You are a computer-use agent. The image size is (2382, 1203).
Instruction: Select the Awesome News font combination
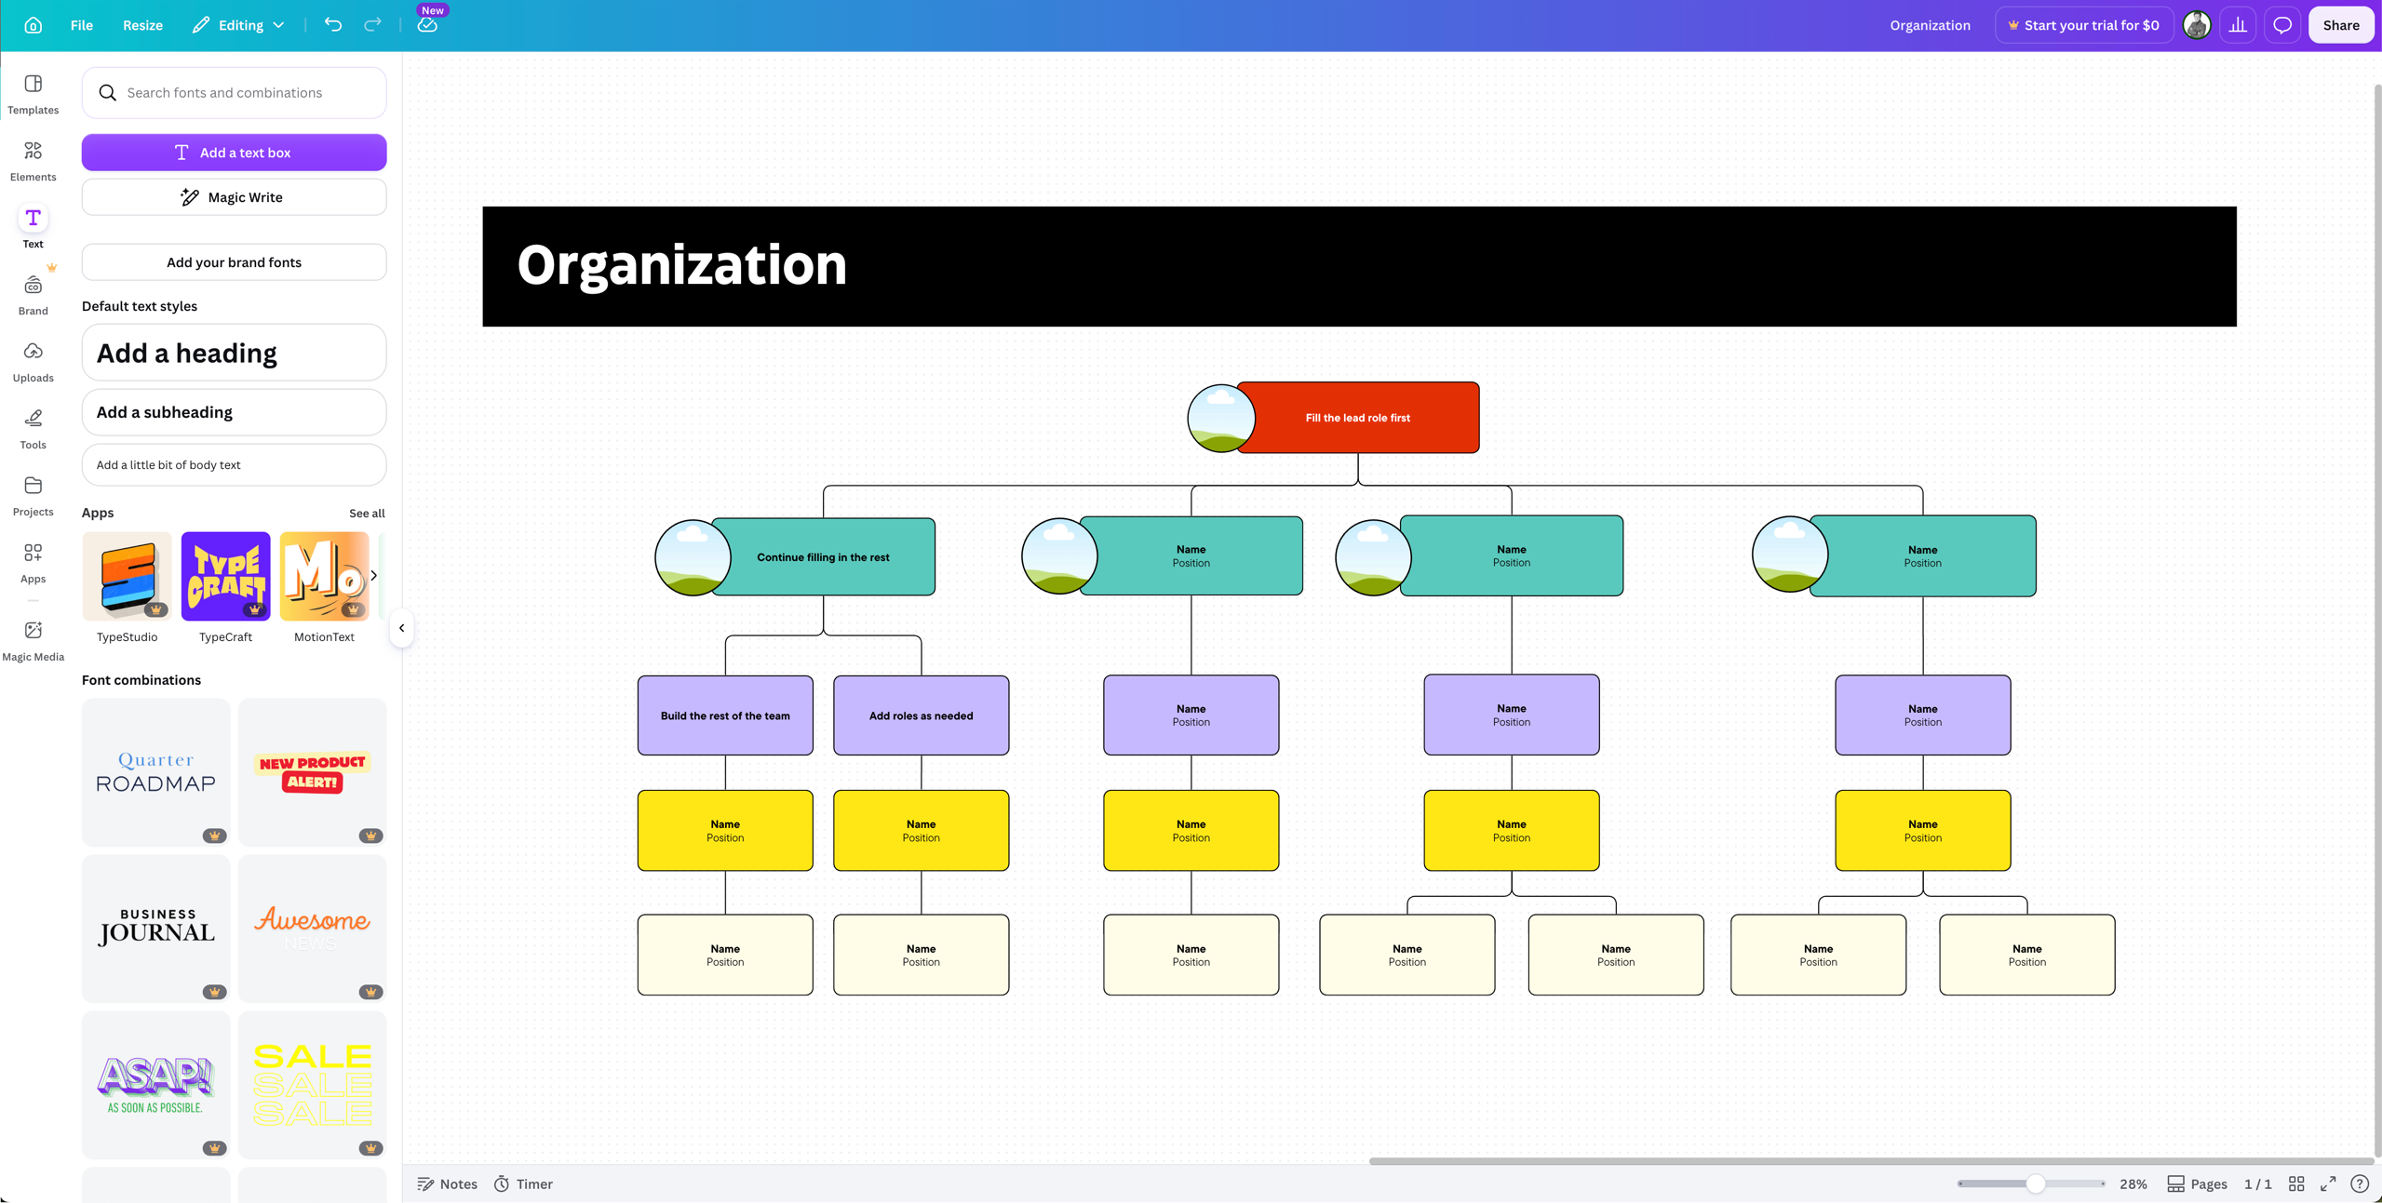[x=313, y=929]
